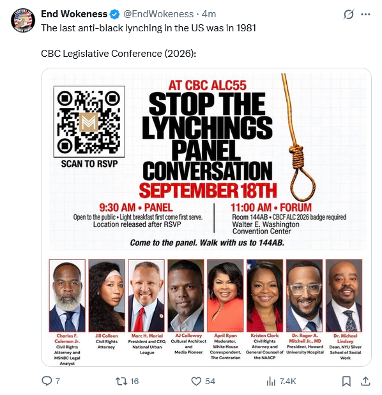The width and height of the screenshot is (382, 395).
Task: Open the @EndWokeness handle link
Action: click(x=158, y=14)
